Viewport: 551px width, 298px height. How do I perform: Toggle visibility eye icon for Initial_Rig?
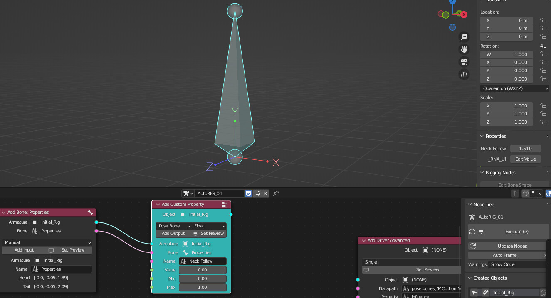485,293
